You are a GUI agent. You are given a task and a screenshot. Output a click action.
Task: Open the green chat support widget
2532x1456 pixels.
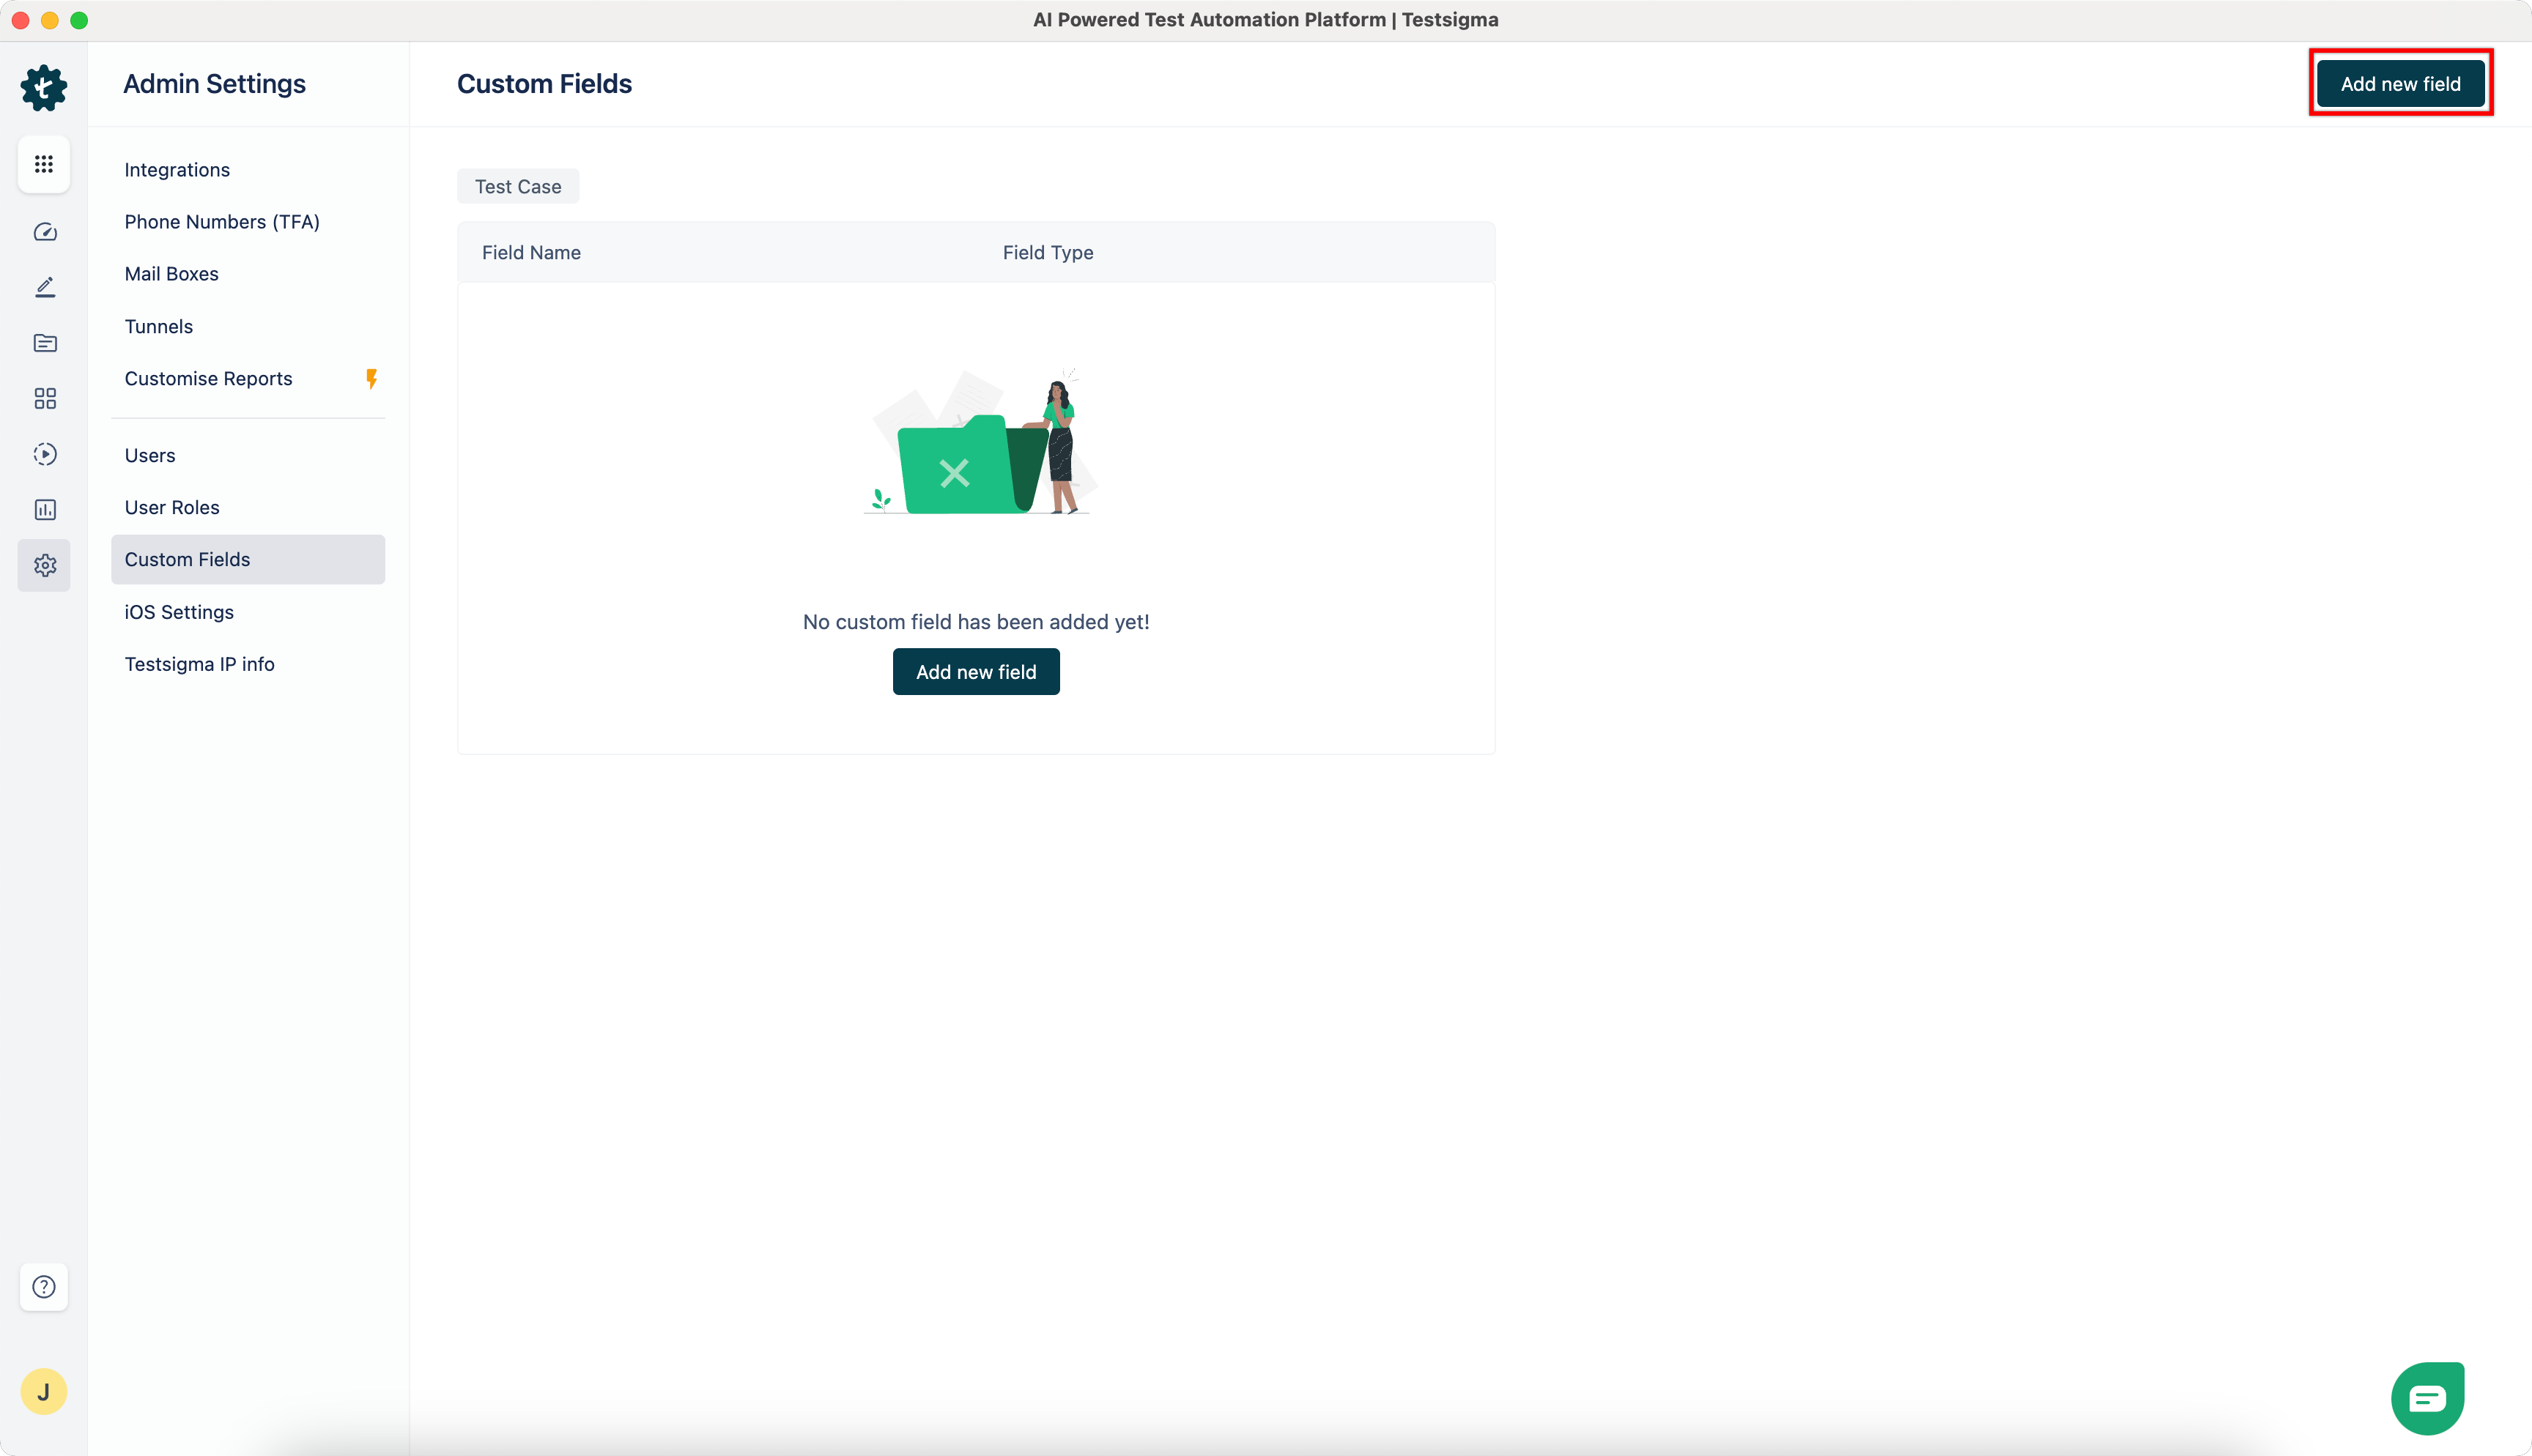2427,1397
